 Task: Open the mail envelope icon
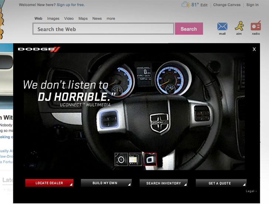222,27
